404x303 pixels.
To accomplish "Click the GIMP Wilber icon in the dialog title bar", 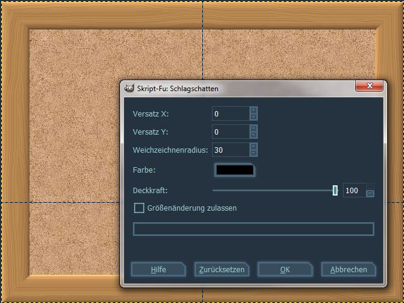I will 129,89.
